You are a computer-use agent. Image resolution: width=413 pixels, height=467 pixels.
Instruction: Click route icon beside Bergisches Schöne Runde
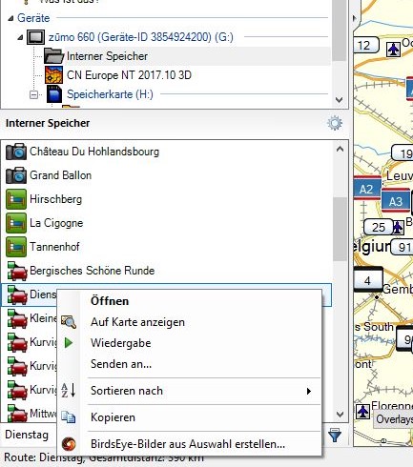coord(17,271)
